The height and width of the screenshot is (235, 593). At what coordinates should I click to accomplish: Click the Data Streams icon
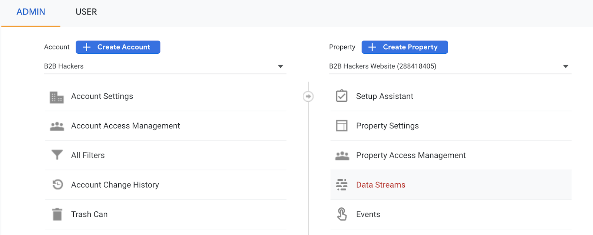(x=341, y=185)
